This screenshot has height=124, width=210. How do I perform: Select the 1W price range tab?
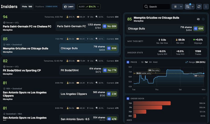(x=146, y=62)
